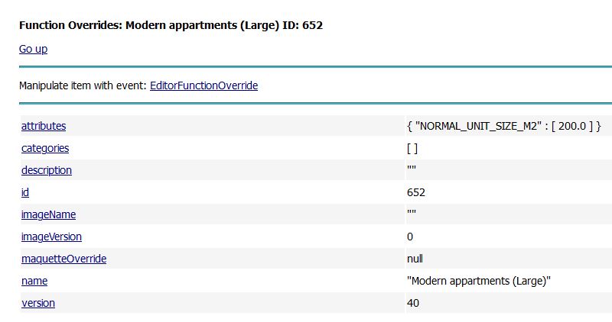The image size is (612, 322).
Task: Click the imageVersion link
Action: [51, 237]
